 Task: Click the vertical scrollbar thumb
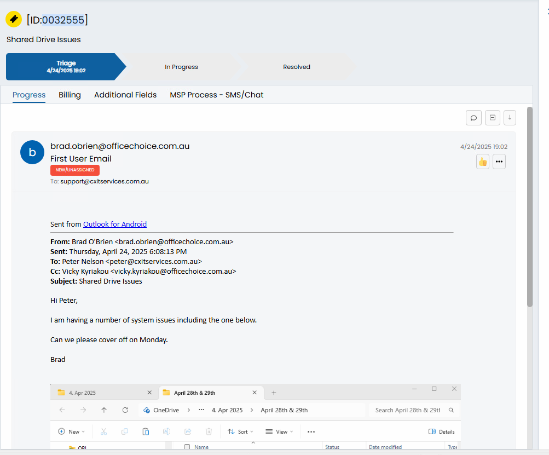(530, 206)
